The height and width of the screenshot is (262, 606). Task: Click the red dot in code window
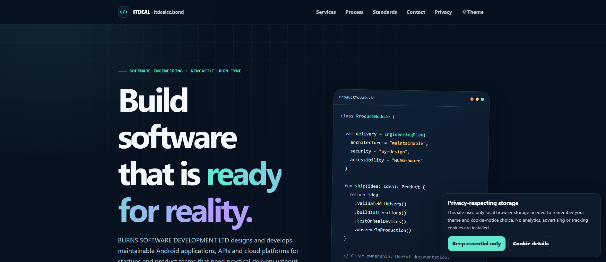point(472,99)
